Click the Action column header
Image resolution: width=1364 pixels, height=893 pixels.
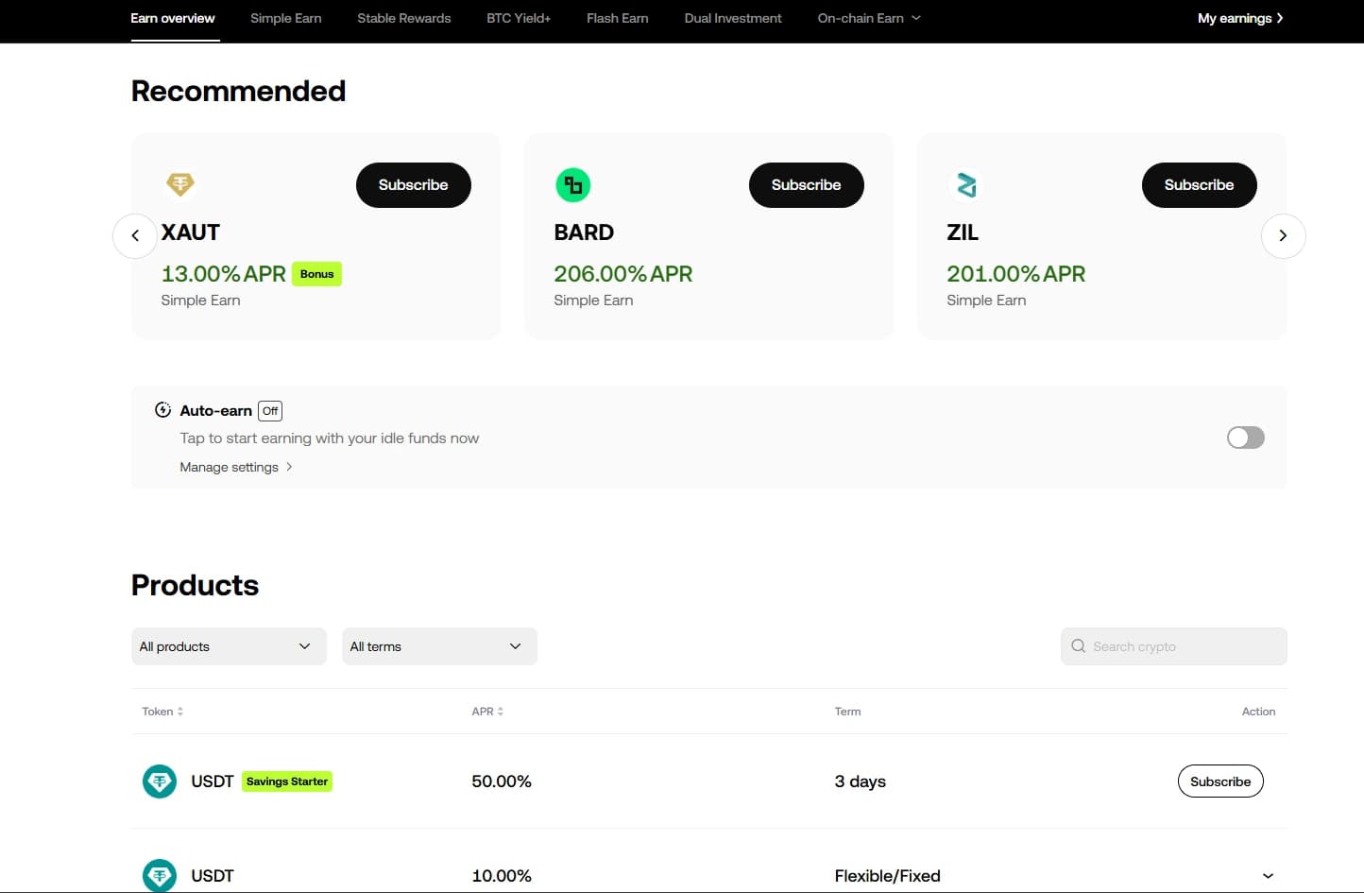pyautogui.click(x=1258, y=712)
